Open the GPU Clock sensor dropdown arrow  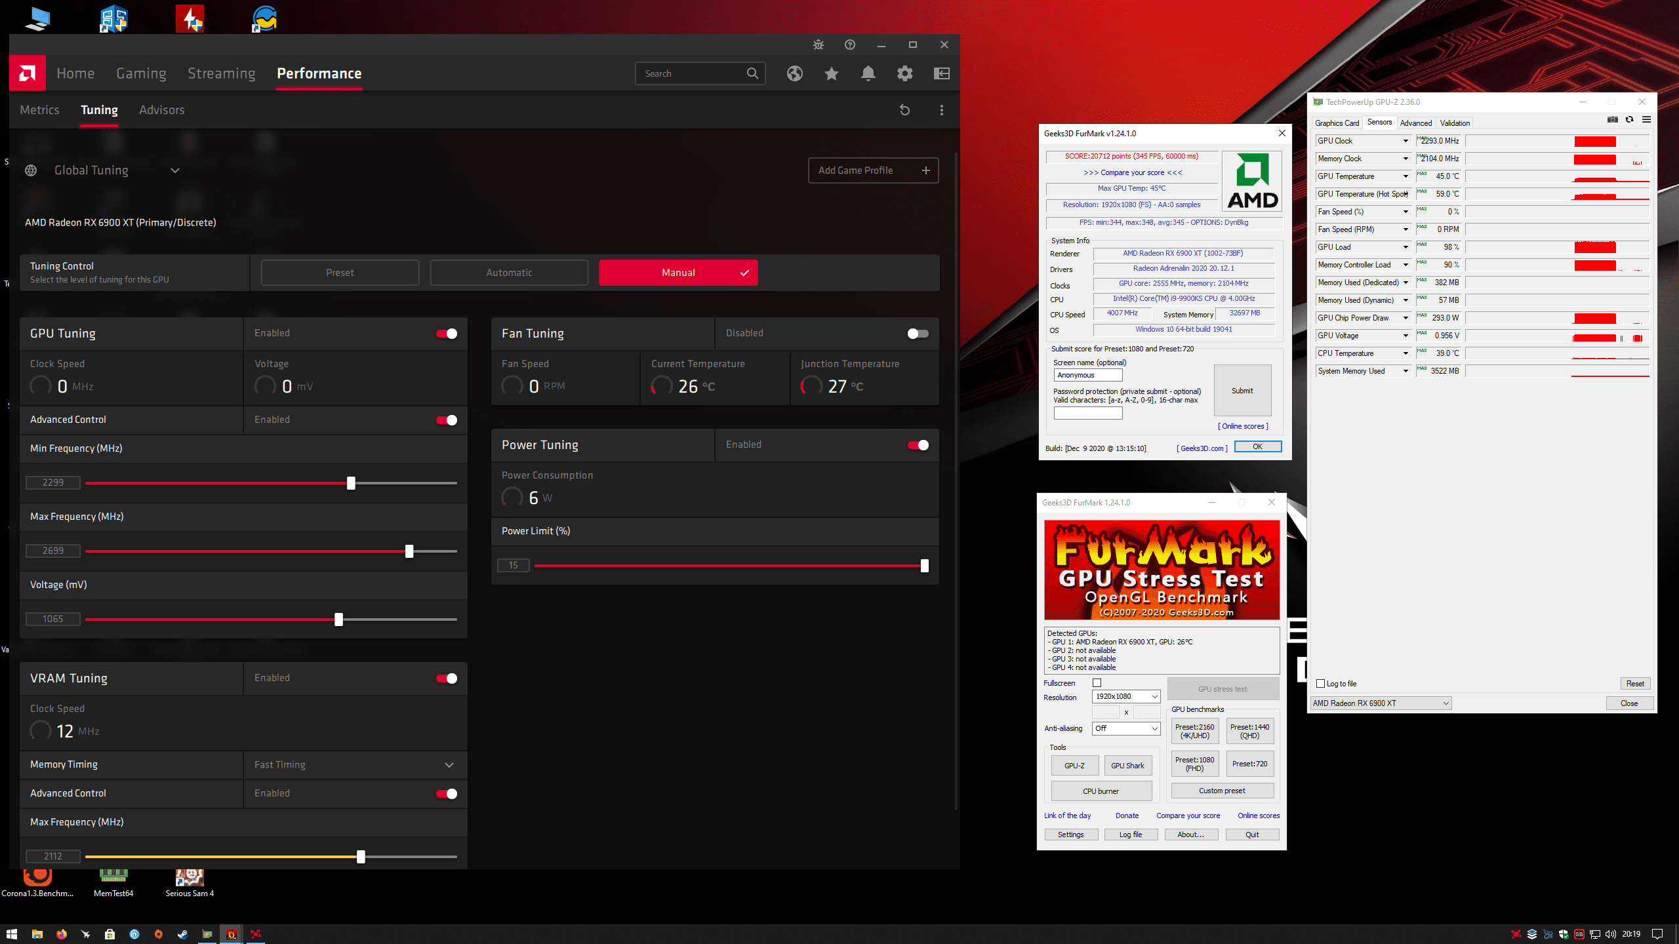point(1406,141)
